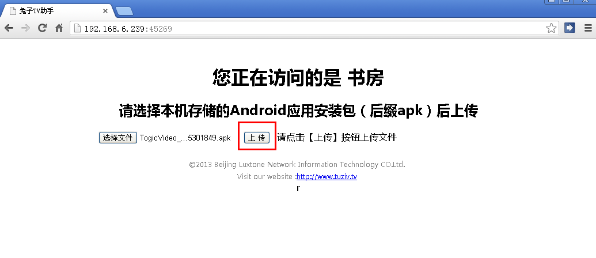
Task: Click the forward navigation arrow
Action: (25, 28)
